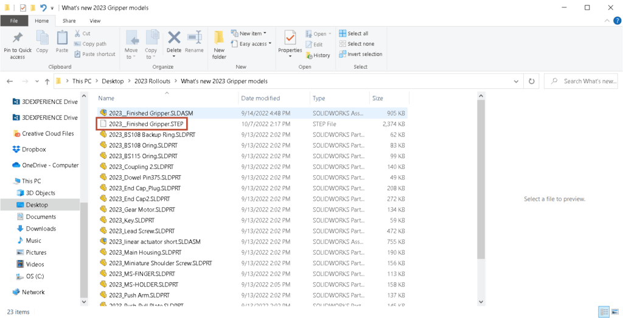This screenshot has height=318, width=623.
Task: Select 2023_Push Arm.SLDPRT file
Action: tap(252, 295)
